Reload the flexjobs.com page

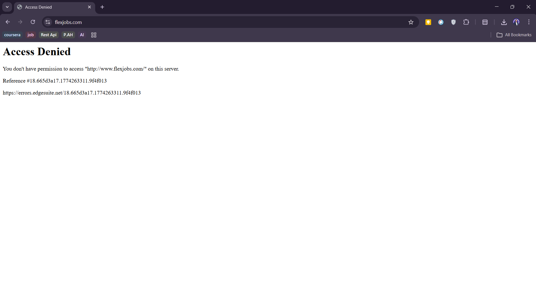click(33, 22)
